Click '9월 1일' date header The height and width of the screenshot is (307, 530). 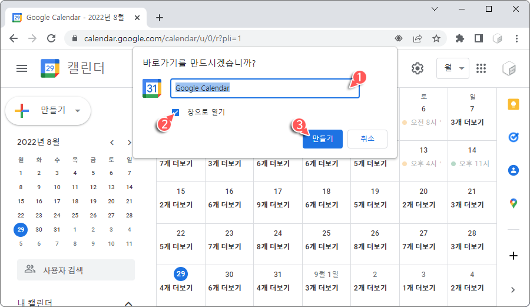pyautogui.click(x=326, y=274)
